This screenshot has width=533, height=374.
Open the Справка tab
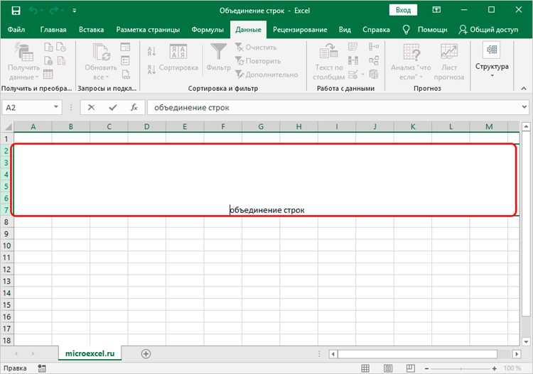pos(376,30)
